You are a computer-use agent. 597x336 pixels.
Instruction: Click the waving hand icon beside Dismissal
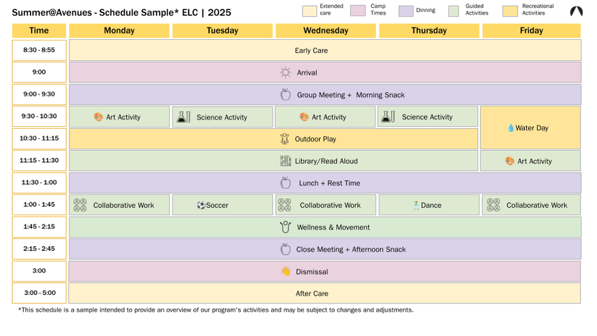[x=285, y=272]
